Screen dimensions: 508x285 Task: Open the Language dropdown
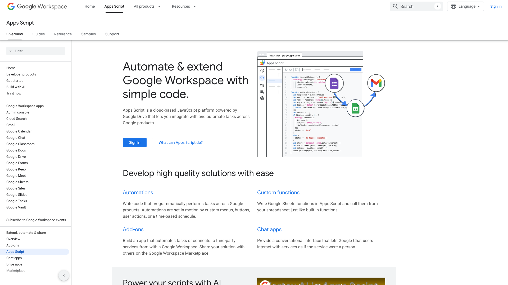click(465, 6)
